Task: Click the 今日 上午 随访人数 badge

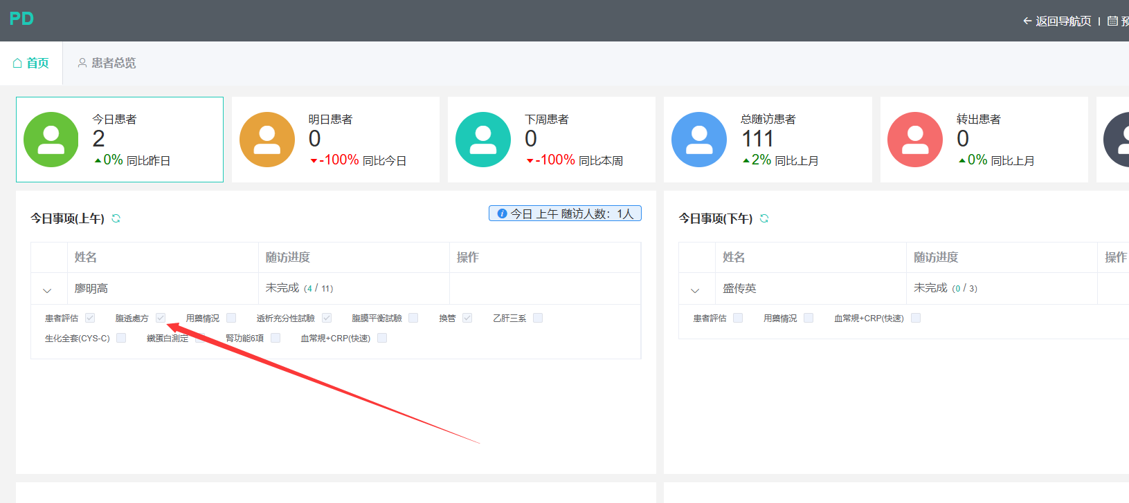Action: [x=565, y=213]
